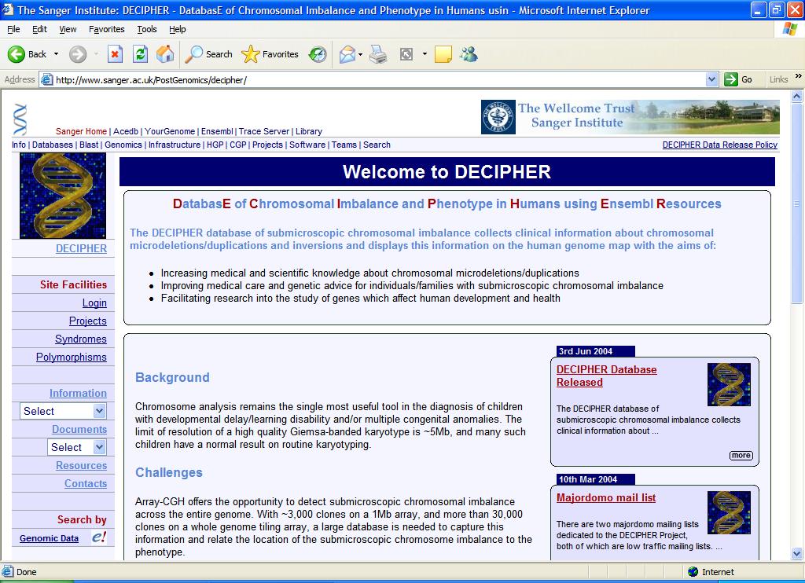Click the Wellcome Trust seal logo
The height and width of the screenshot is (583, 805).
pyautogui.click(x=498, y=118)
